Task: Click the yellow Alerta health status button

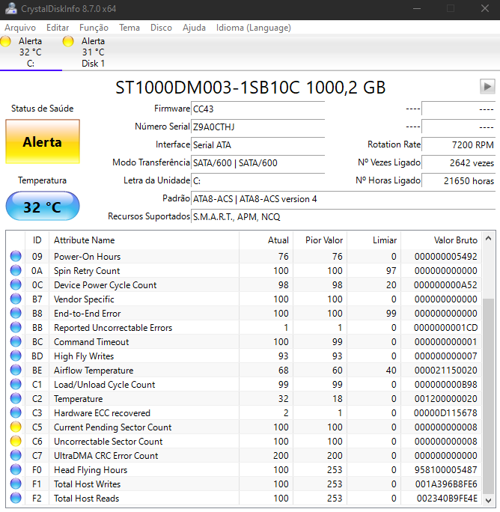Action: point(43,141)
